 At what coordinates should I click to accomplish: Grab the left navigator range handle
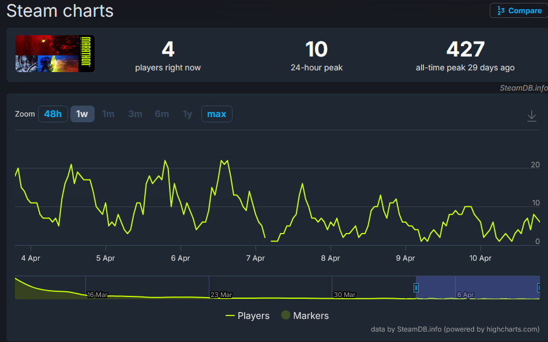416,288
